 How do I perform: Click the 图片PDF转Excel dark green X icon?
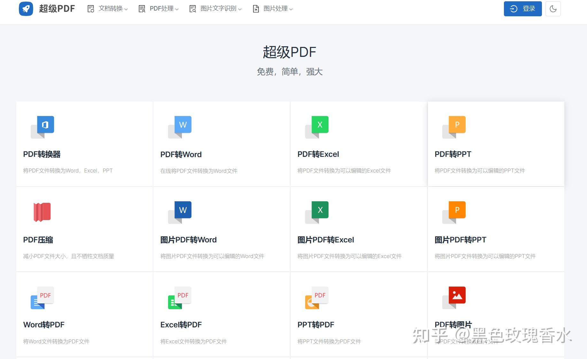pos(317,212)
